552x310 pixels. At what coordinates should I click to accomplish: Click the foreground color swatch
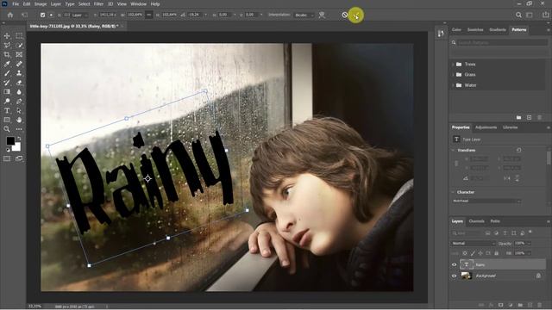pos(10,141)
